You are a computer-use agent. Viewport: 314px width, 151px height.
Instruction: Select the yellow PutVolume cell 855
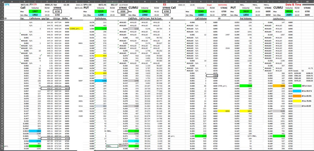pyautogui.click(x=100, y=73)
